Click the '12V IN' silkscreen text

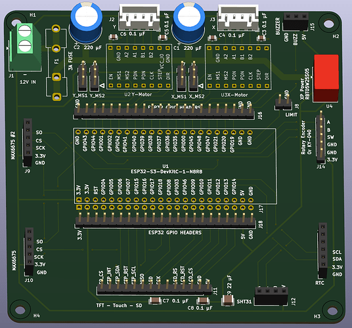(x=28, y=82)
